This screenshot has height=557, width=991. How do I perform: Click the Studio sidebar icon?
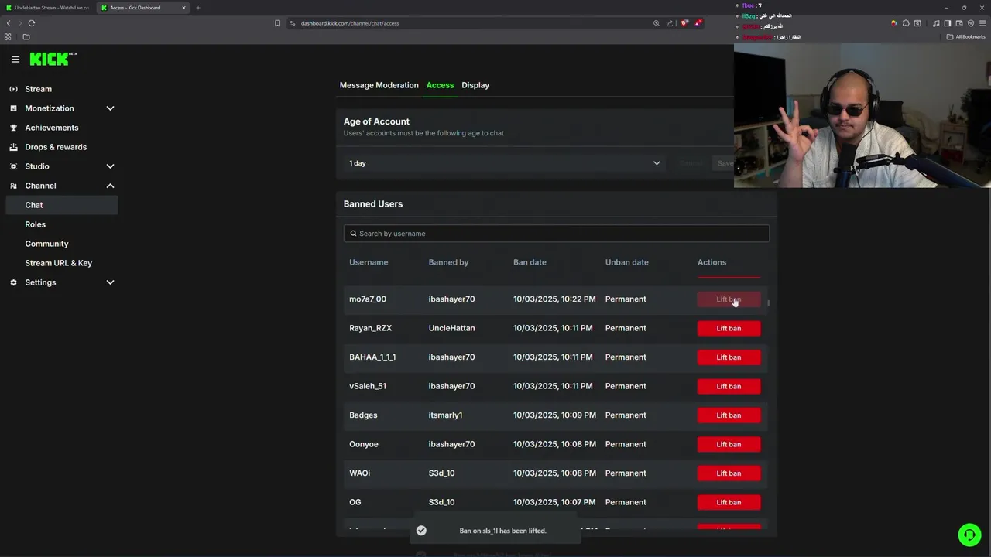point(13,166)
